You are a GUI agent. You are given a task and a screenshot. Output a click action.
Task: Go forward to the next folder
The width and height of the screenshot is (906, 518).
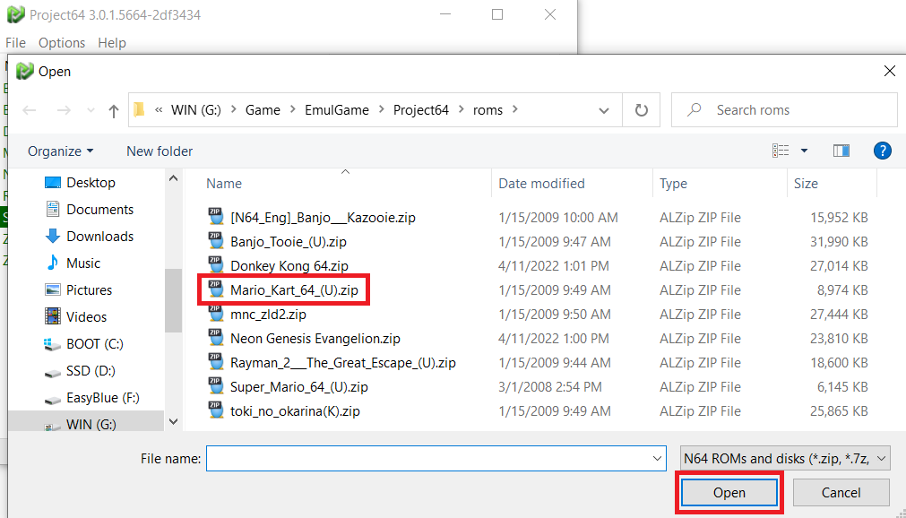[64, 110]
